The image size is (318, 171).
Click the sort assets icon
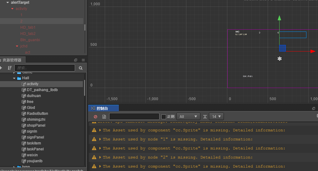point(9,68)
